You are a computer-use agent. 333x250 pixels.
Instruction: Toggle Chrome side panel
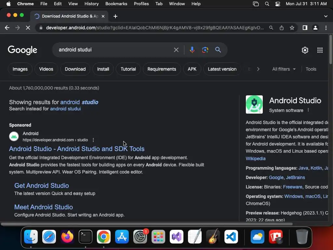pyautogui.click(x=305, y=28)
